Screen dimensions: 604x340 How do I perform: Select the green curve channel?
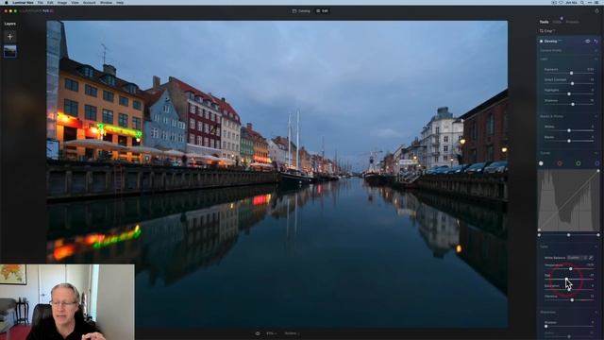point(579,163)
